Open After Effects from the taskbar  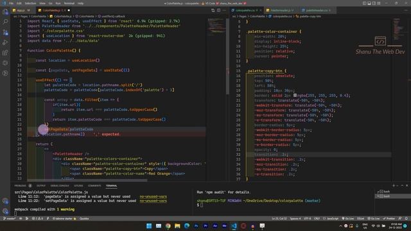coord(215,226)
